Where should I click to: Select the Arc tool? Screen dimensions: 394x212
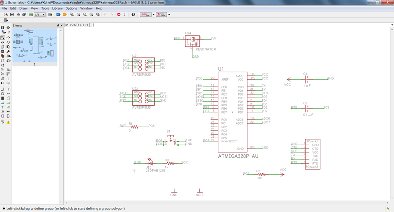click(8, 94)
